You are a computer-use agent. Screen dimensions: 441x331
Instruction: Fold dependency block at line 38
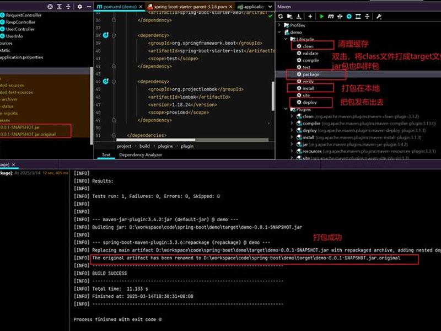[114, 35]
